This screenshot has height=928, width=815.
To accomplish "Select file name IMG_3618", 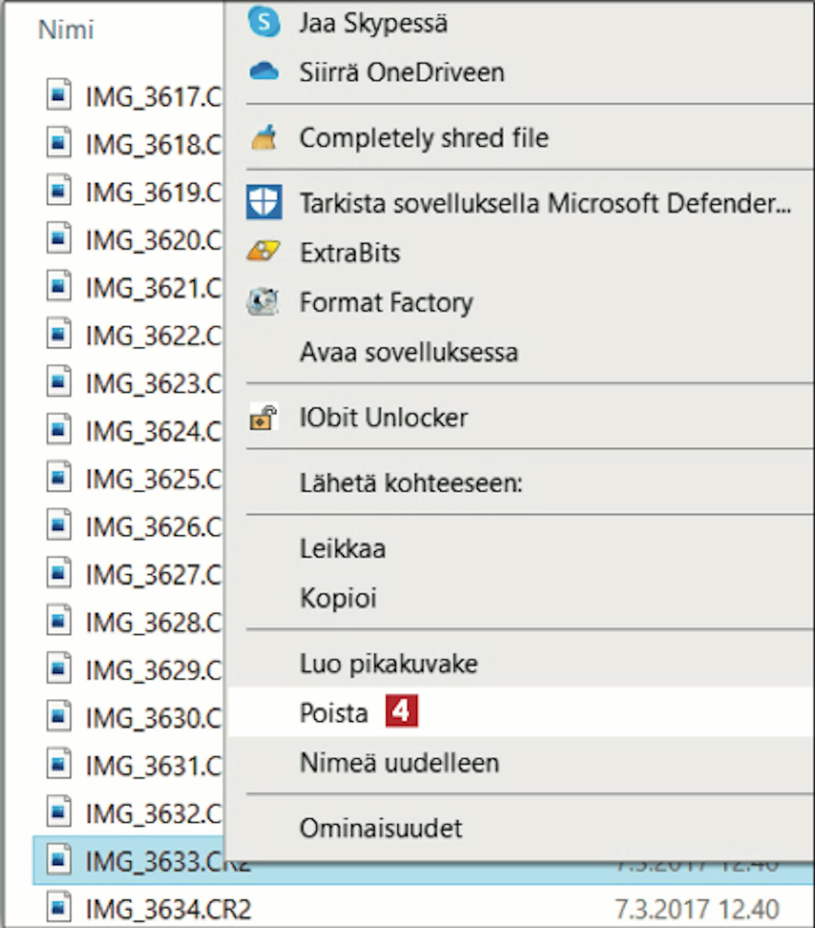I will pyautogui.click(x=154, y=145).
